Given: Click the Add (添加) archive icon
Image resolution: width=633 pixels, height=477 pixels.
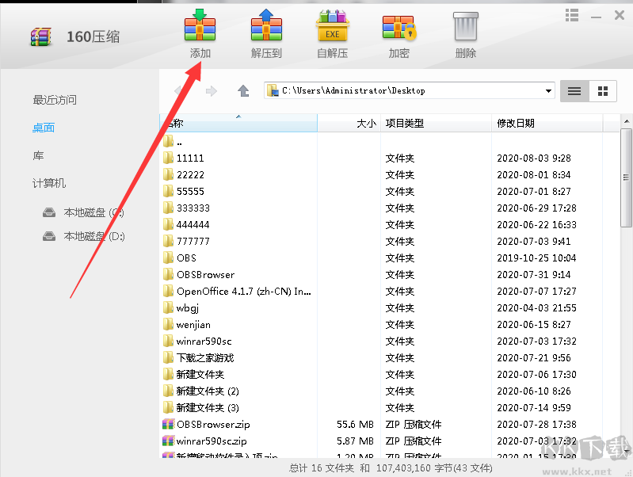Looking at the screenshot, I should [200, 26].
